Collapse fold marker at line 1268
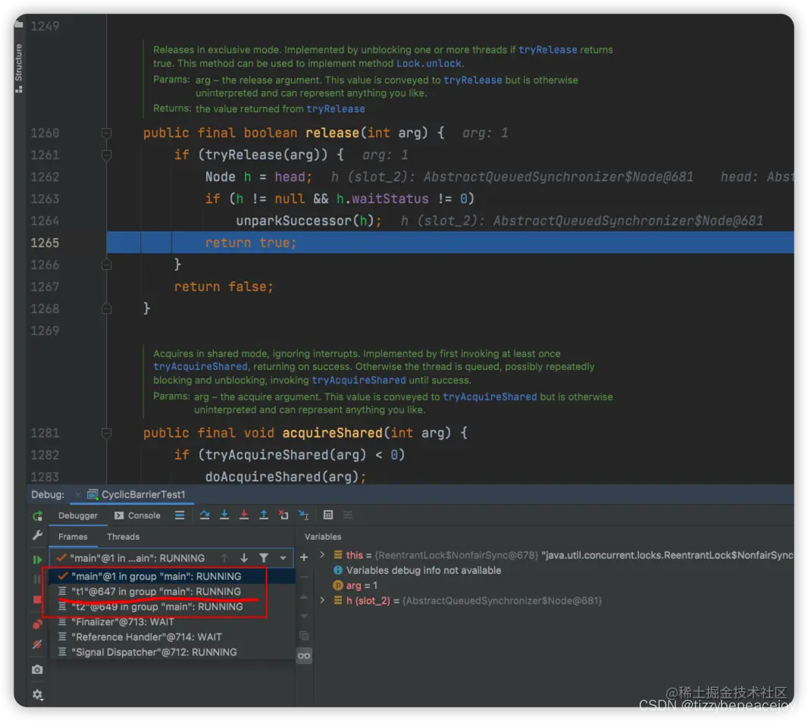This screenshot has width=808, height=721. pyautogui.click(x=106, y=309)
